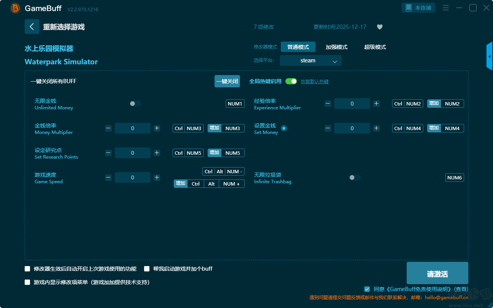This screenshot has width=493, height=308.
Task: Enable Infinite Trashbag toggle
Action: point(355,177)
